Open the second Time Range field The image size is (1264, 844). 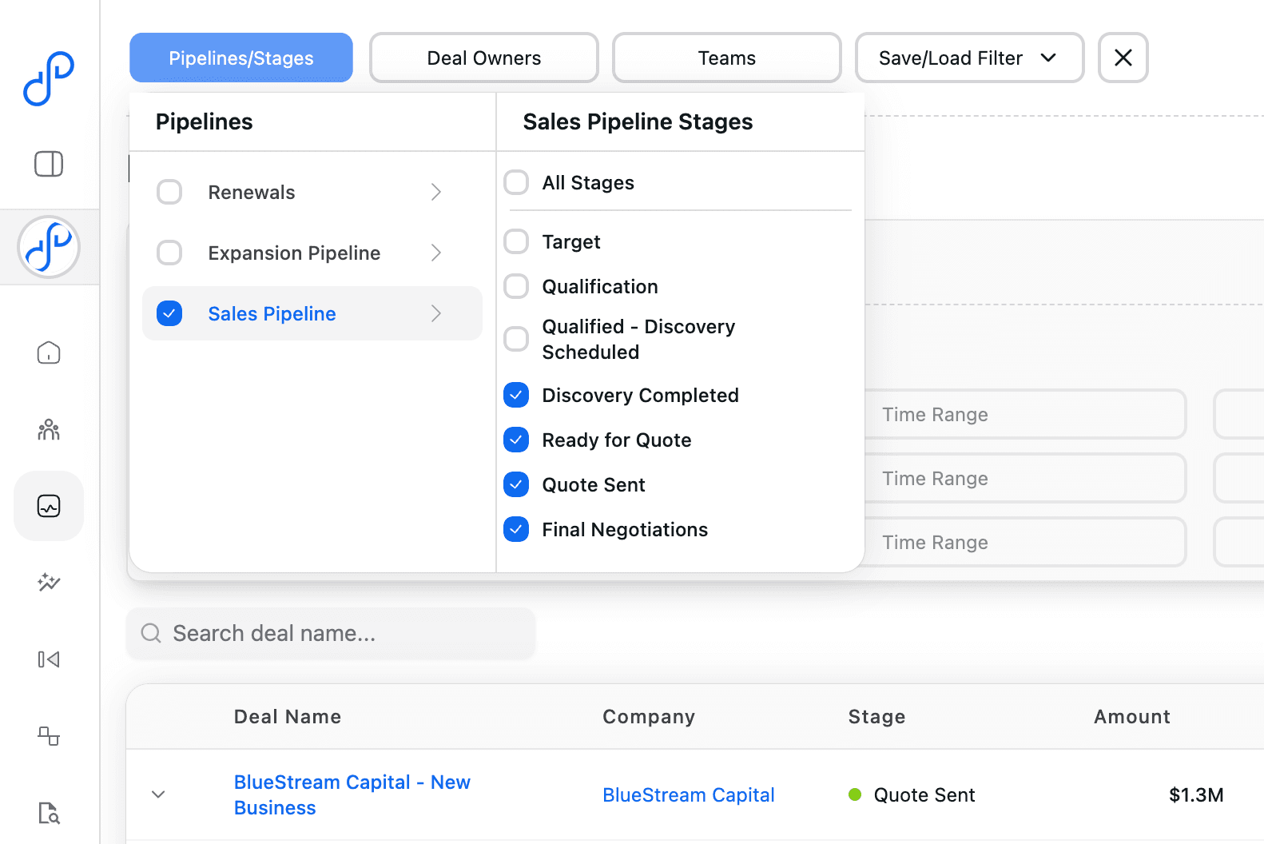pos(1025,478)
